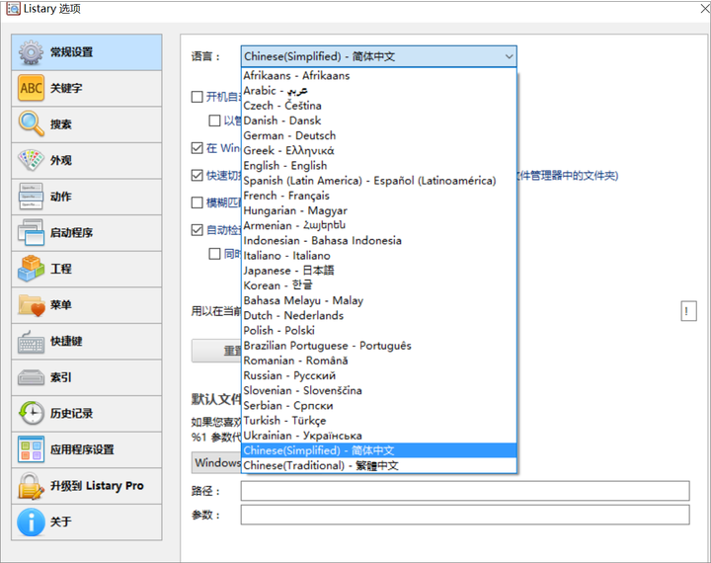Viewport: 711px width, 563px height.
Task: Pick Serbian - Српски option
Action: tap(379, 405)
